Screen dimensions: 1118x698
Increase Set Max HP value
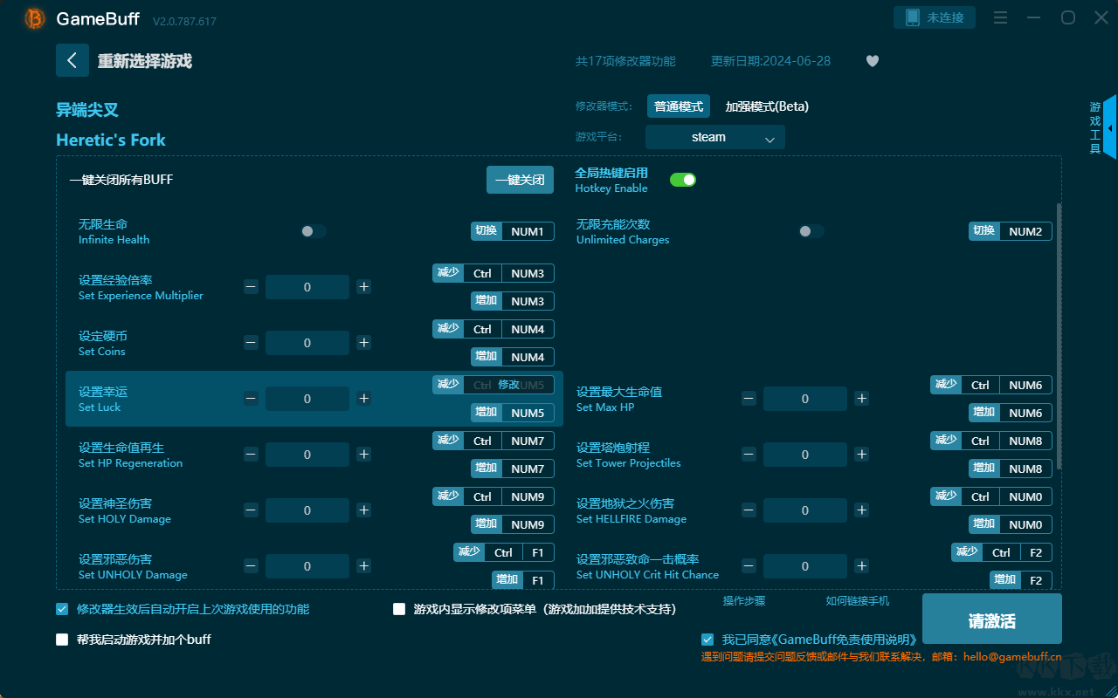pyautogui.click(x=862, y=399)
